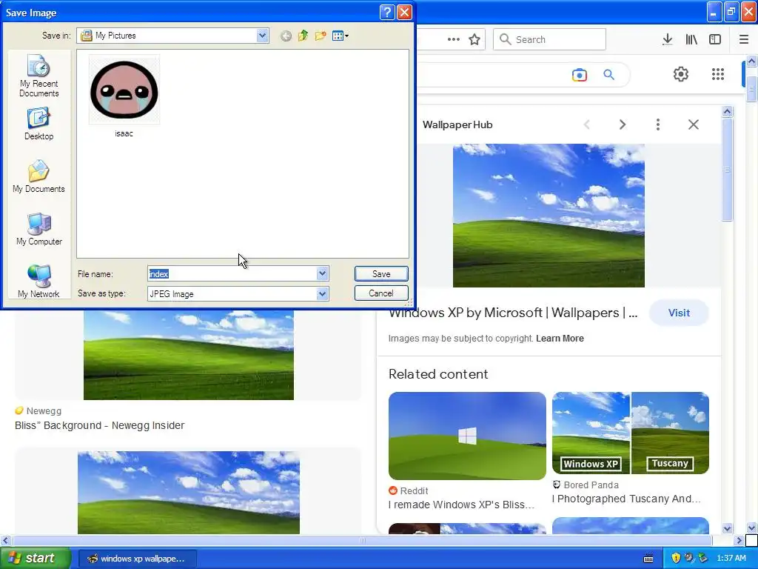Image resolution: width=758 pixels, height=569 pixels.
Task: Click security shield tray icon
Action: (x=676, y=558)
